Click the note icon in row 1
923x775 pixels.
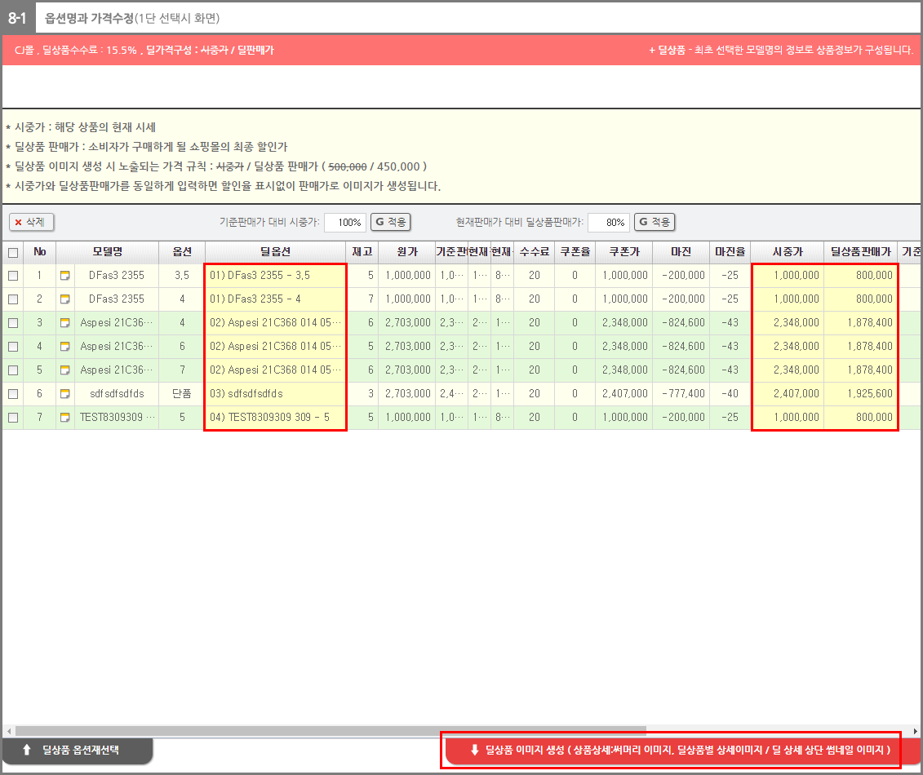pos(65,276)
